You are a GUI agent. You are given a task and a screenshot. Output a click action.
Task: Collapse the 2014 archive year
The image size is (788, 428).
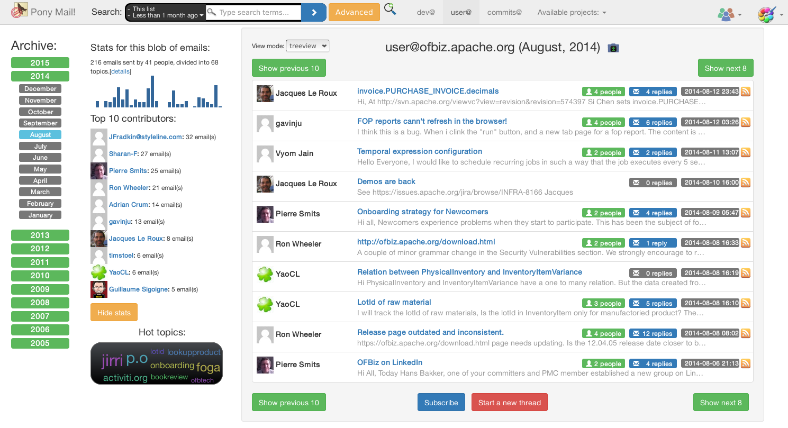pos(40,76)
